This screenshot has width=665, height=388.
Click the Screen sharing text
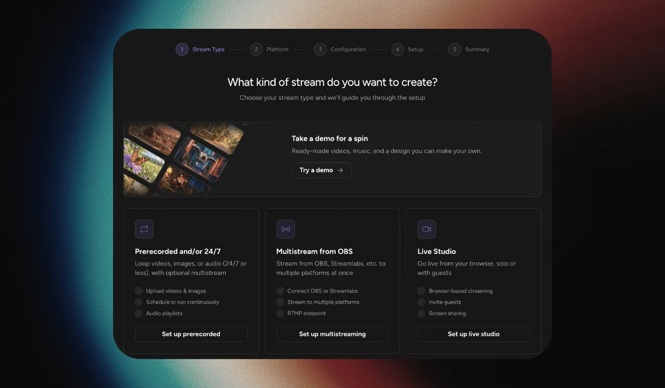coord(448,313)
